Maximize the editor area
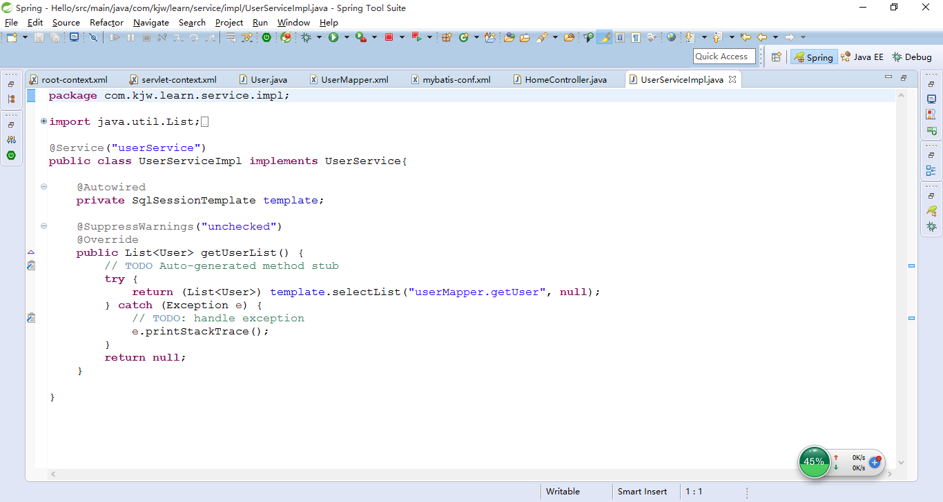 [904, 78]
